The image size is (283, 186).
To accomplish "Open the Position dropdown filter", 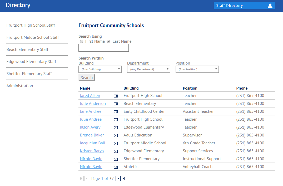I will (197, 69).
